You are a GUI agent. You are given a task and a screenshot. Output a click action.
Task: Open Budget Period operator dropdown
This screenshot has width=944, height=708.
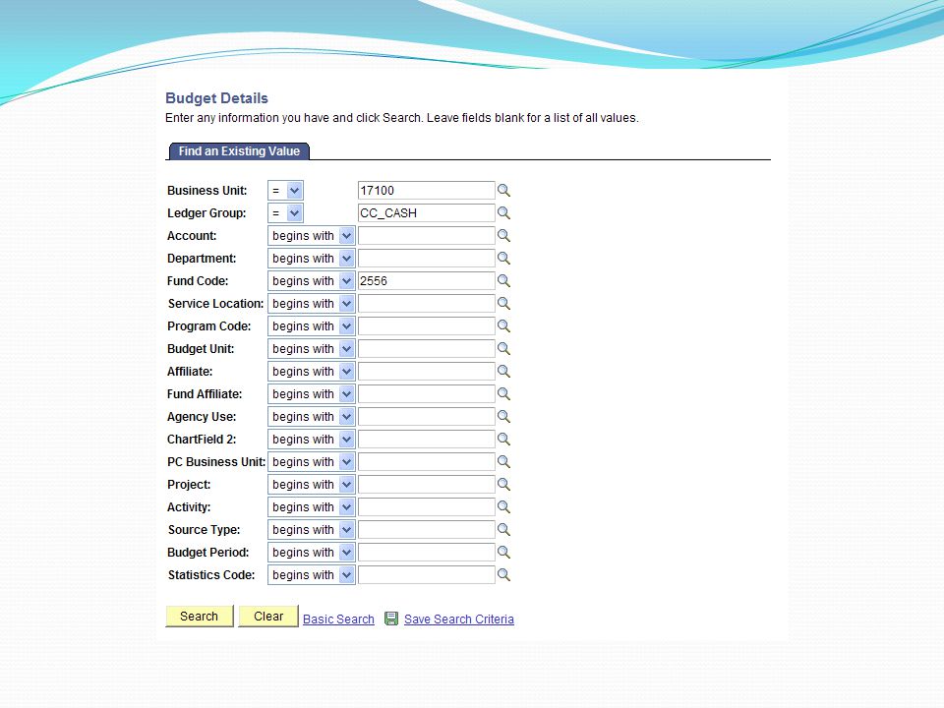pyautogui.click(x=312, y=552)
